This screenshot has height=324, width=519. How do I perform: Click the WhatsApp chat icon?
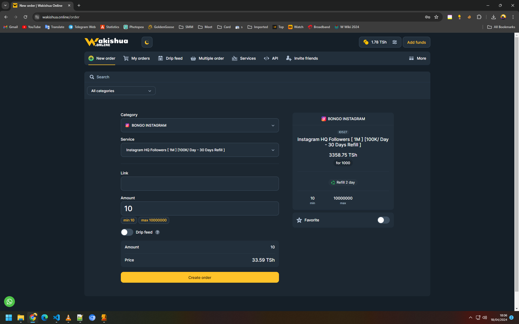pyautogui.click(x=9, y=302)
